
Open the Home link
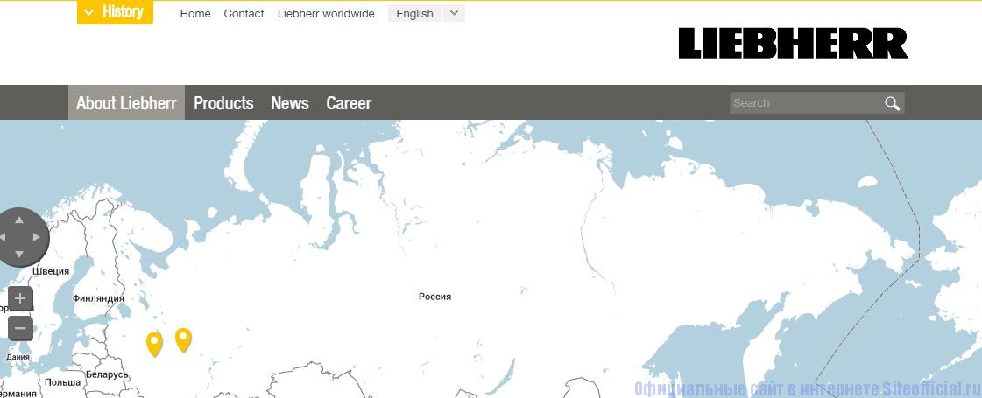195,14
